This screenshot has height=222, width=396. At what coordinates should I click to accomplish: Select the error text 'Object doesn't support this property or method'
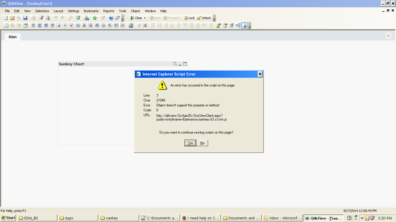click(188, 105)
